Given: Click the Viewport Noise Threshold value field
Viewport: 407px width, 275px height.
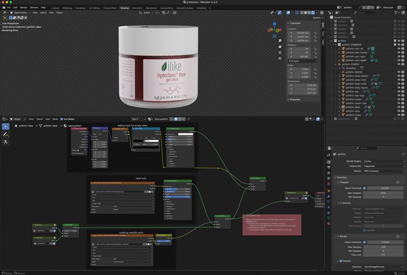Looking at the screenshot, I should (385, 188).
